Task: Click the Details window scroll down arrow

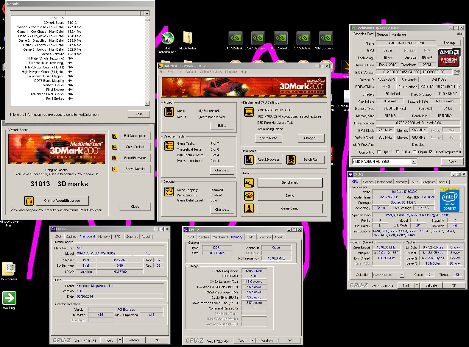Action: [x=147, y=103]
